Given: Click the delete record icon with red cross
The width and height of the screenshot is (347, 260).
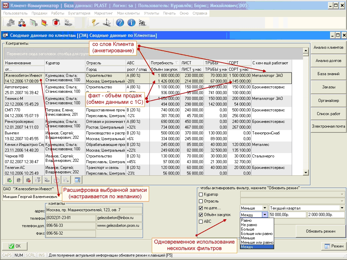Looking at the screenshot, I should pos(28,180).
